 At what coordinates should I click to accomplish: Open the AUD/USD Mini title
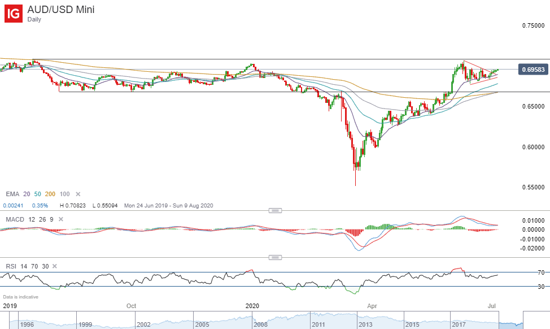tap(61, 10)
